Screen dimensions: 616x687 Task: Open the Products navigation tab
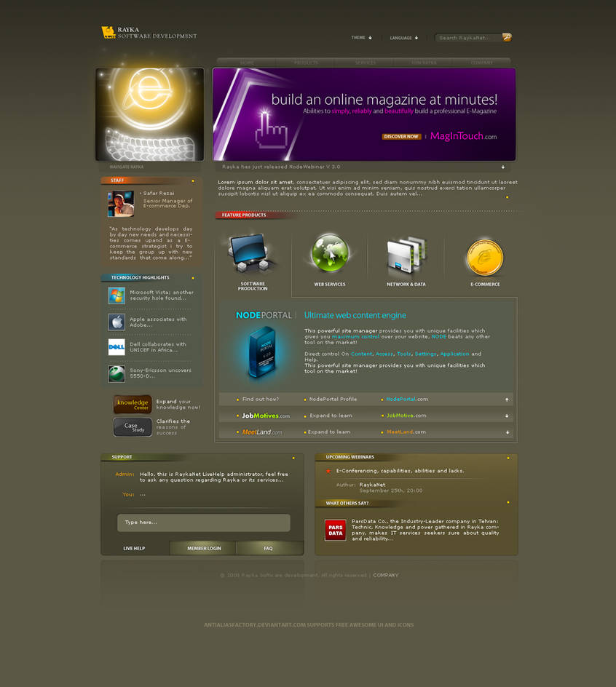tap(306, 63)
